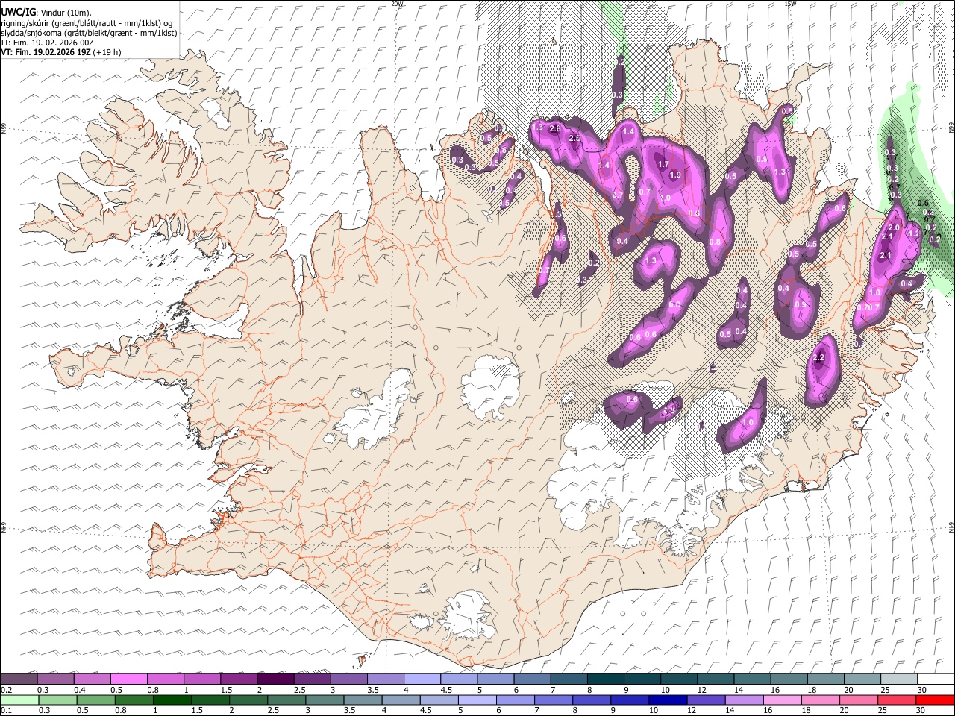The height and width of the screenshot is (716, 955).
Task: Click the pale grey 25 snow-scale swatch
Action: click(898, 679)
